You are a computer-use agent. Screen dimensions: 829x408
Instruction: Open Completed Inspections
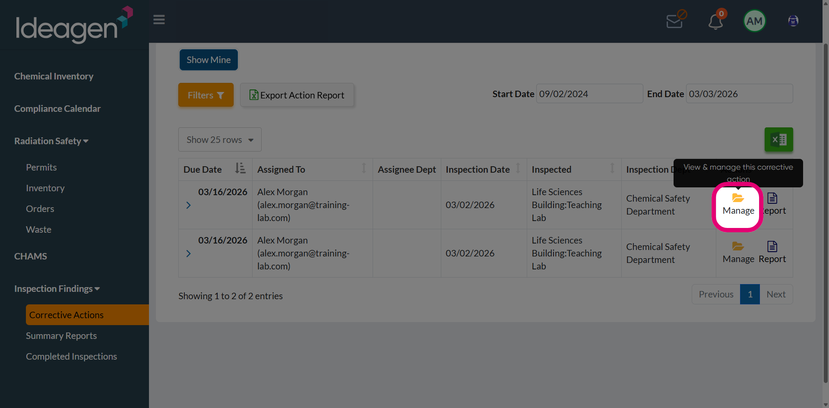click(71, 357)
